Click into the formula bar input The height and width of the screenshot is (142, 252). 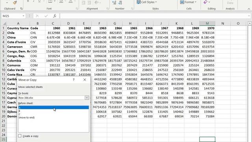point(154,16)
